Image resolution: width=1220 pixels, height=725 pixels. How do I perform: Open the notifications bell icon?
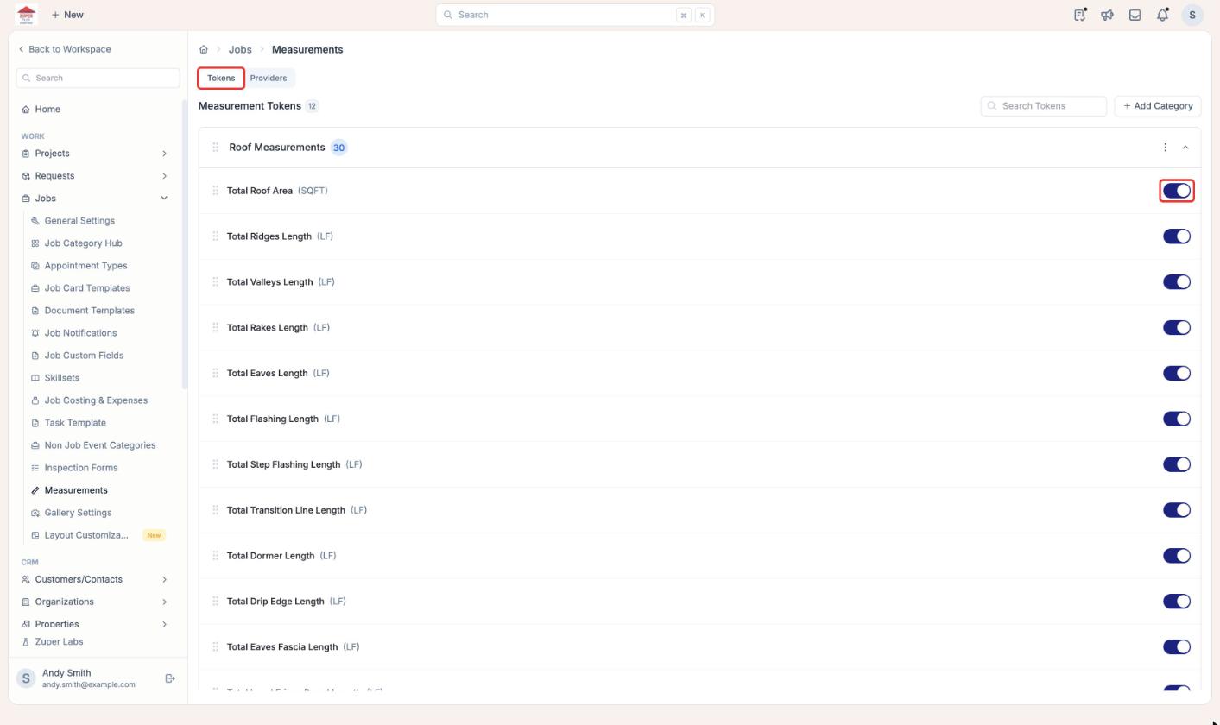click(x=1163, y=15)
